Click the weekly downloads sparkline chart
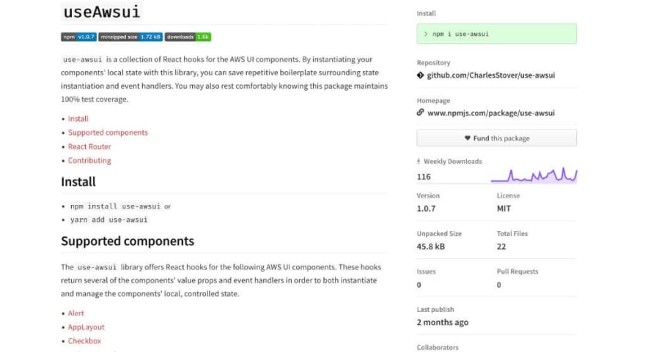Image resolution: width=645 pixels, height=352 pixels. 534,175
